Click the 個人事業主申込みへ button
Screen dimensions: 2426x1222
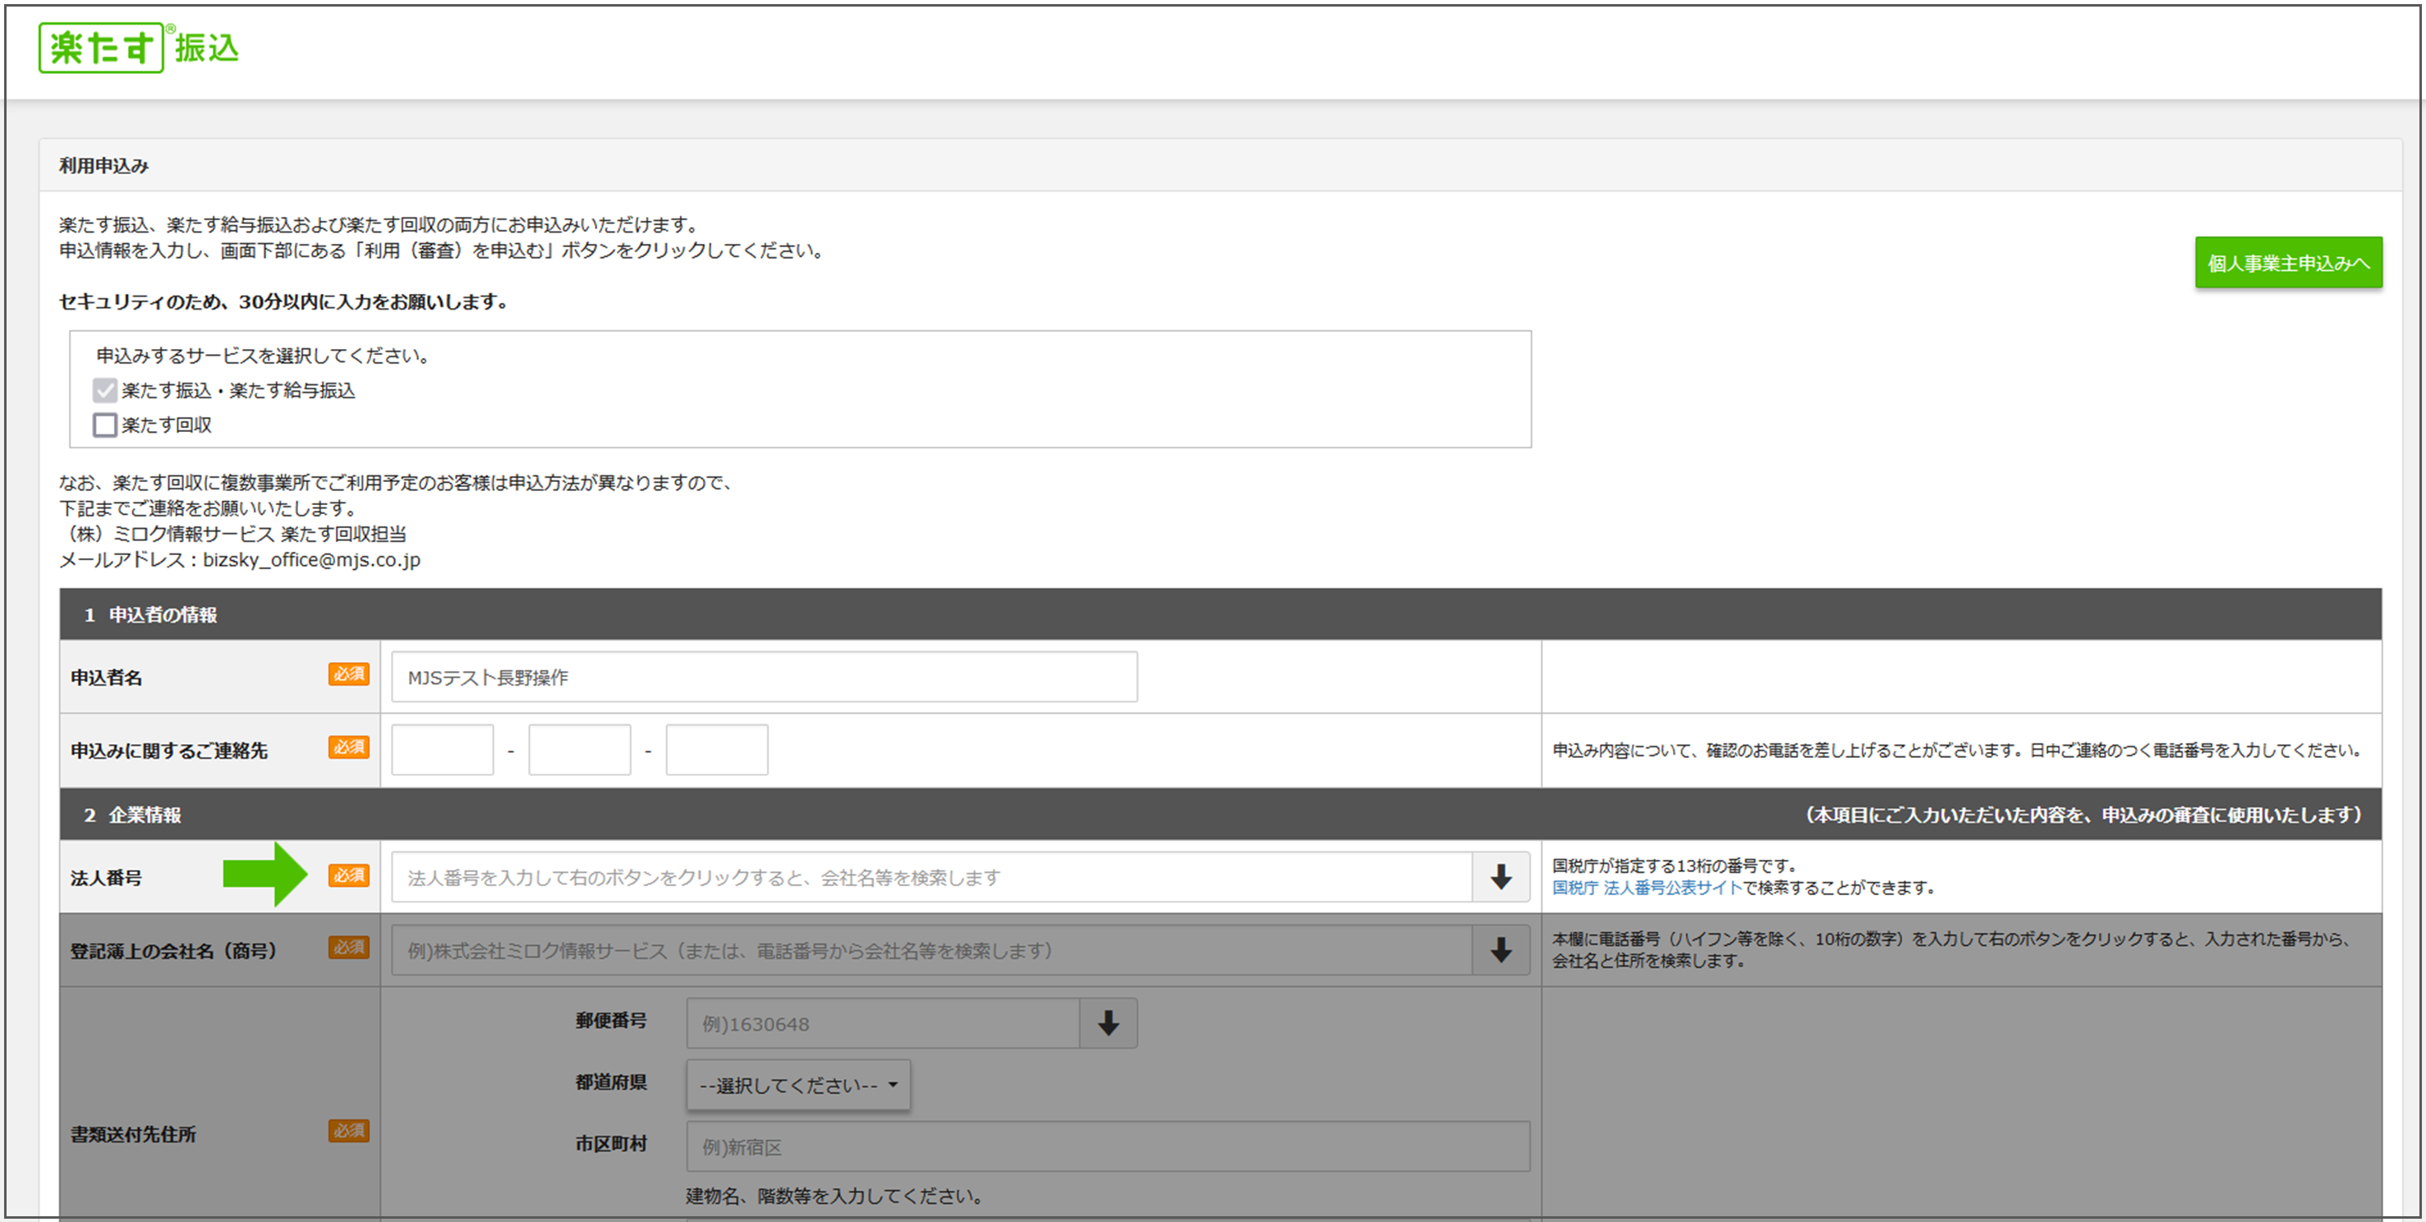coord(2289,263)
